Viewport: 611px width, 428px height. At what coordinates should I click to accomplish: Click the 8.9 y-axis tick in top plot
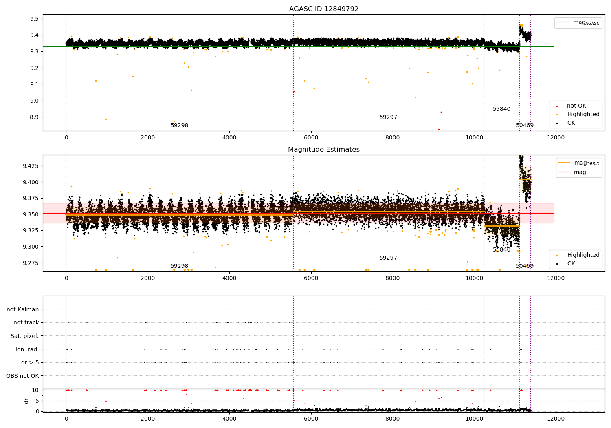[x=34, y=117]
